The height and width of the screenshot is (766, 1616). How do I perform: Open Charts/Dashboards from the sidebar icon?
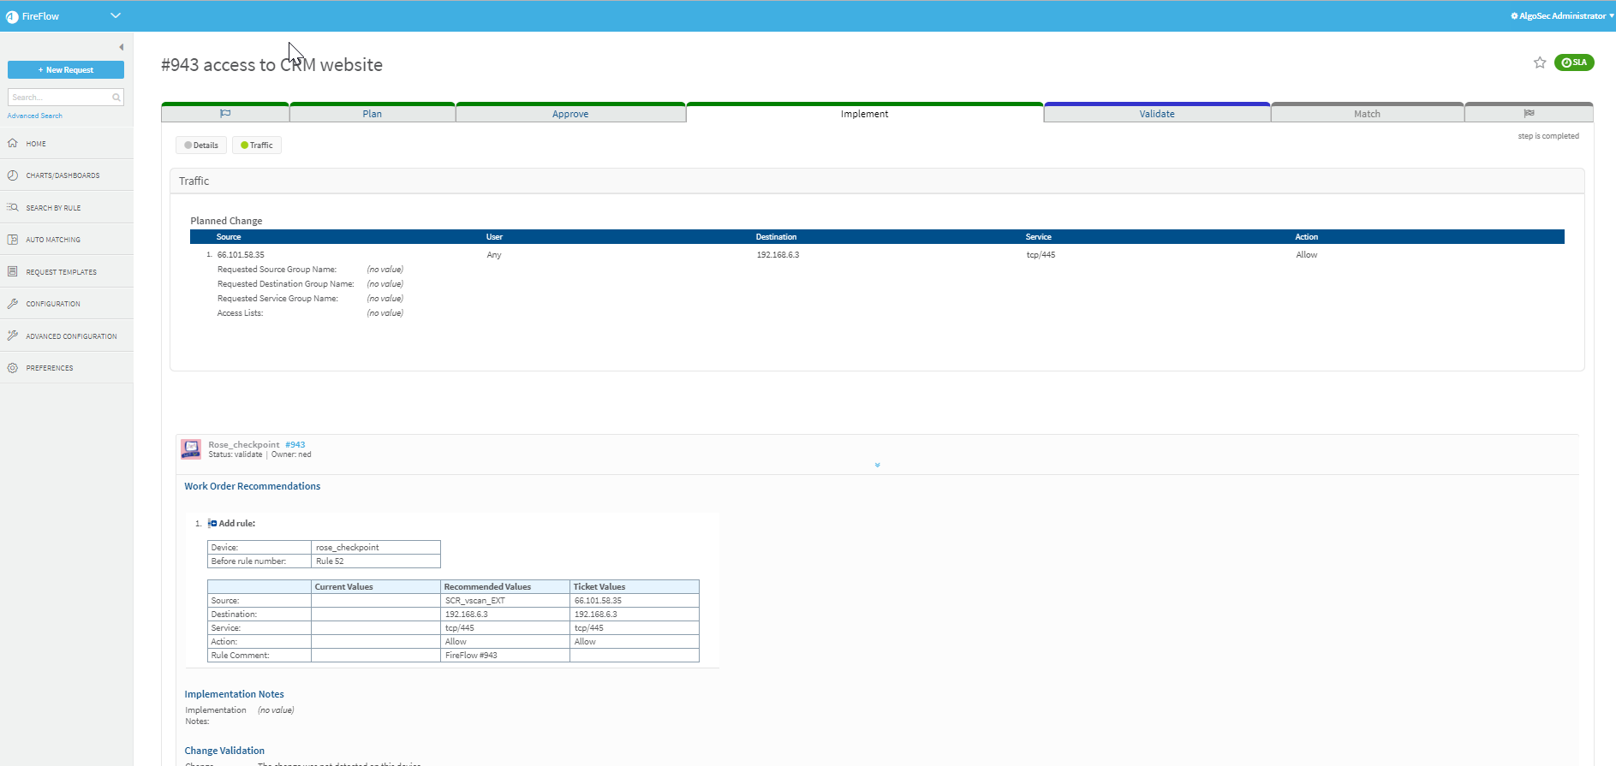(13, 175)
